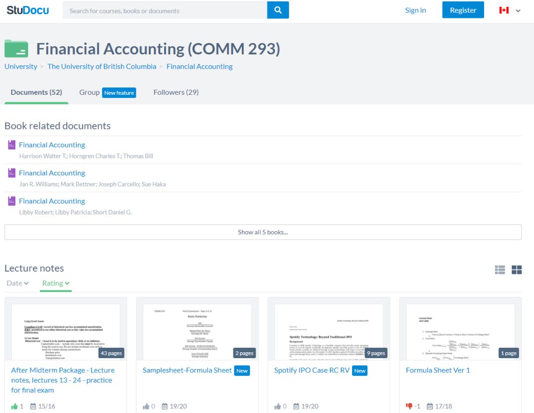Click the StuDocu logo
534x413 pixels.
coord(28,10)
